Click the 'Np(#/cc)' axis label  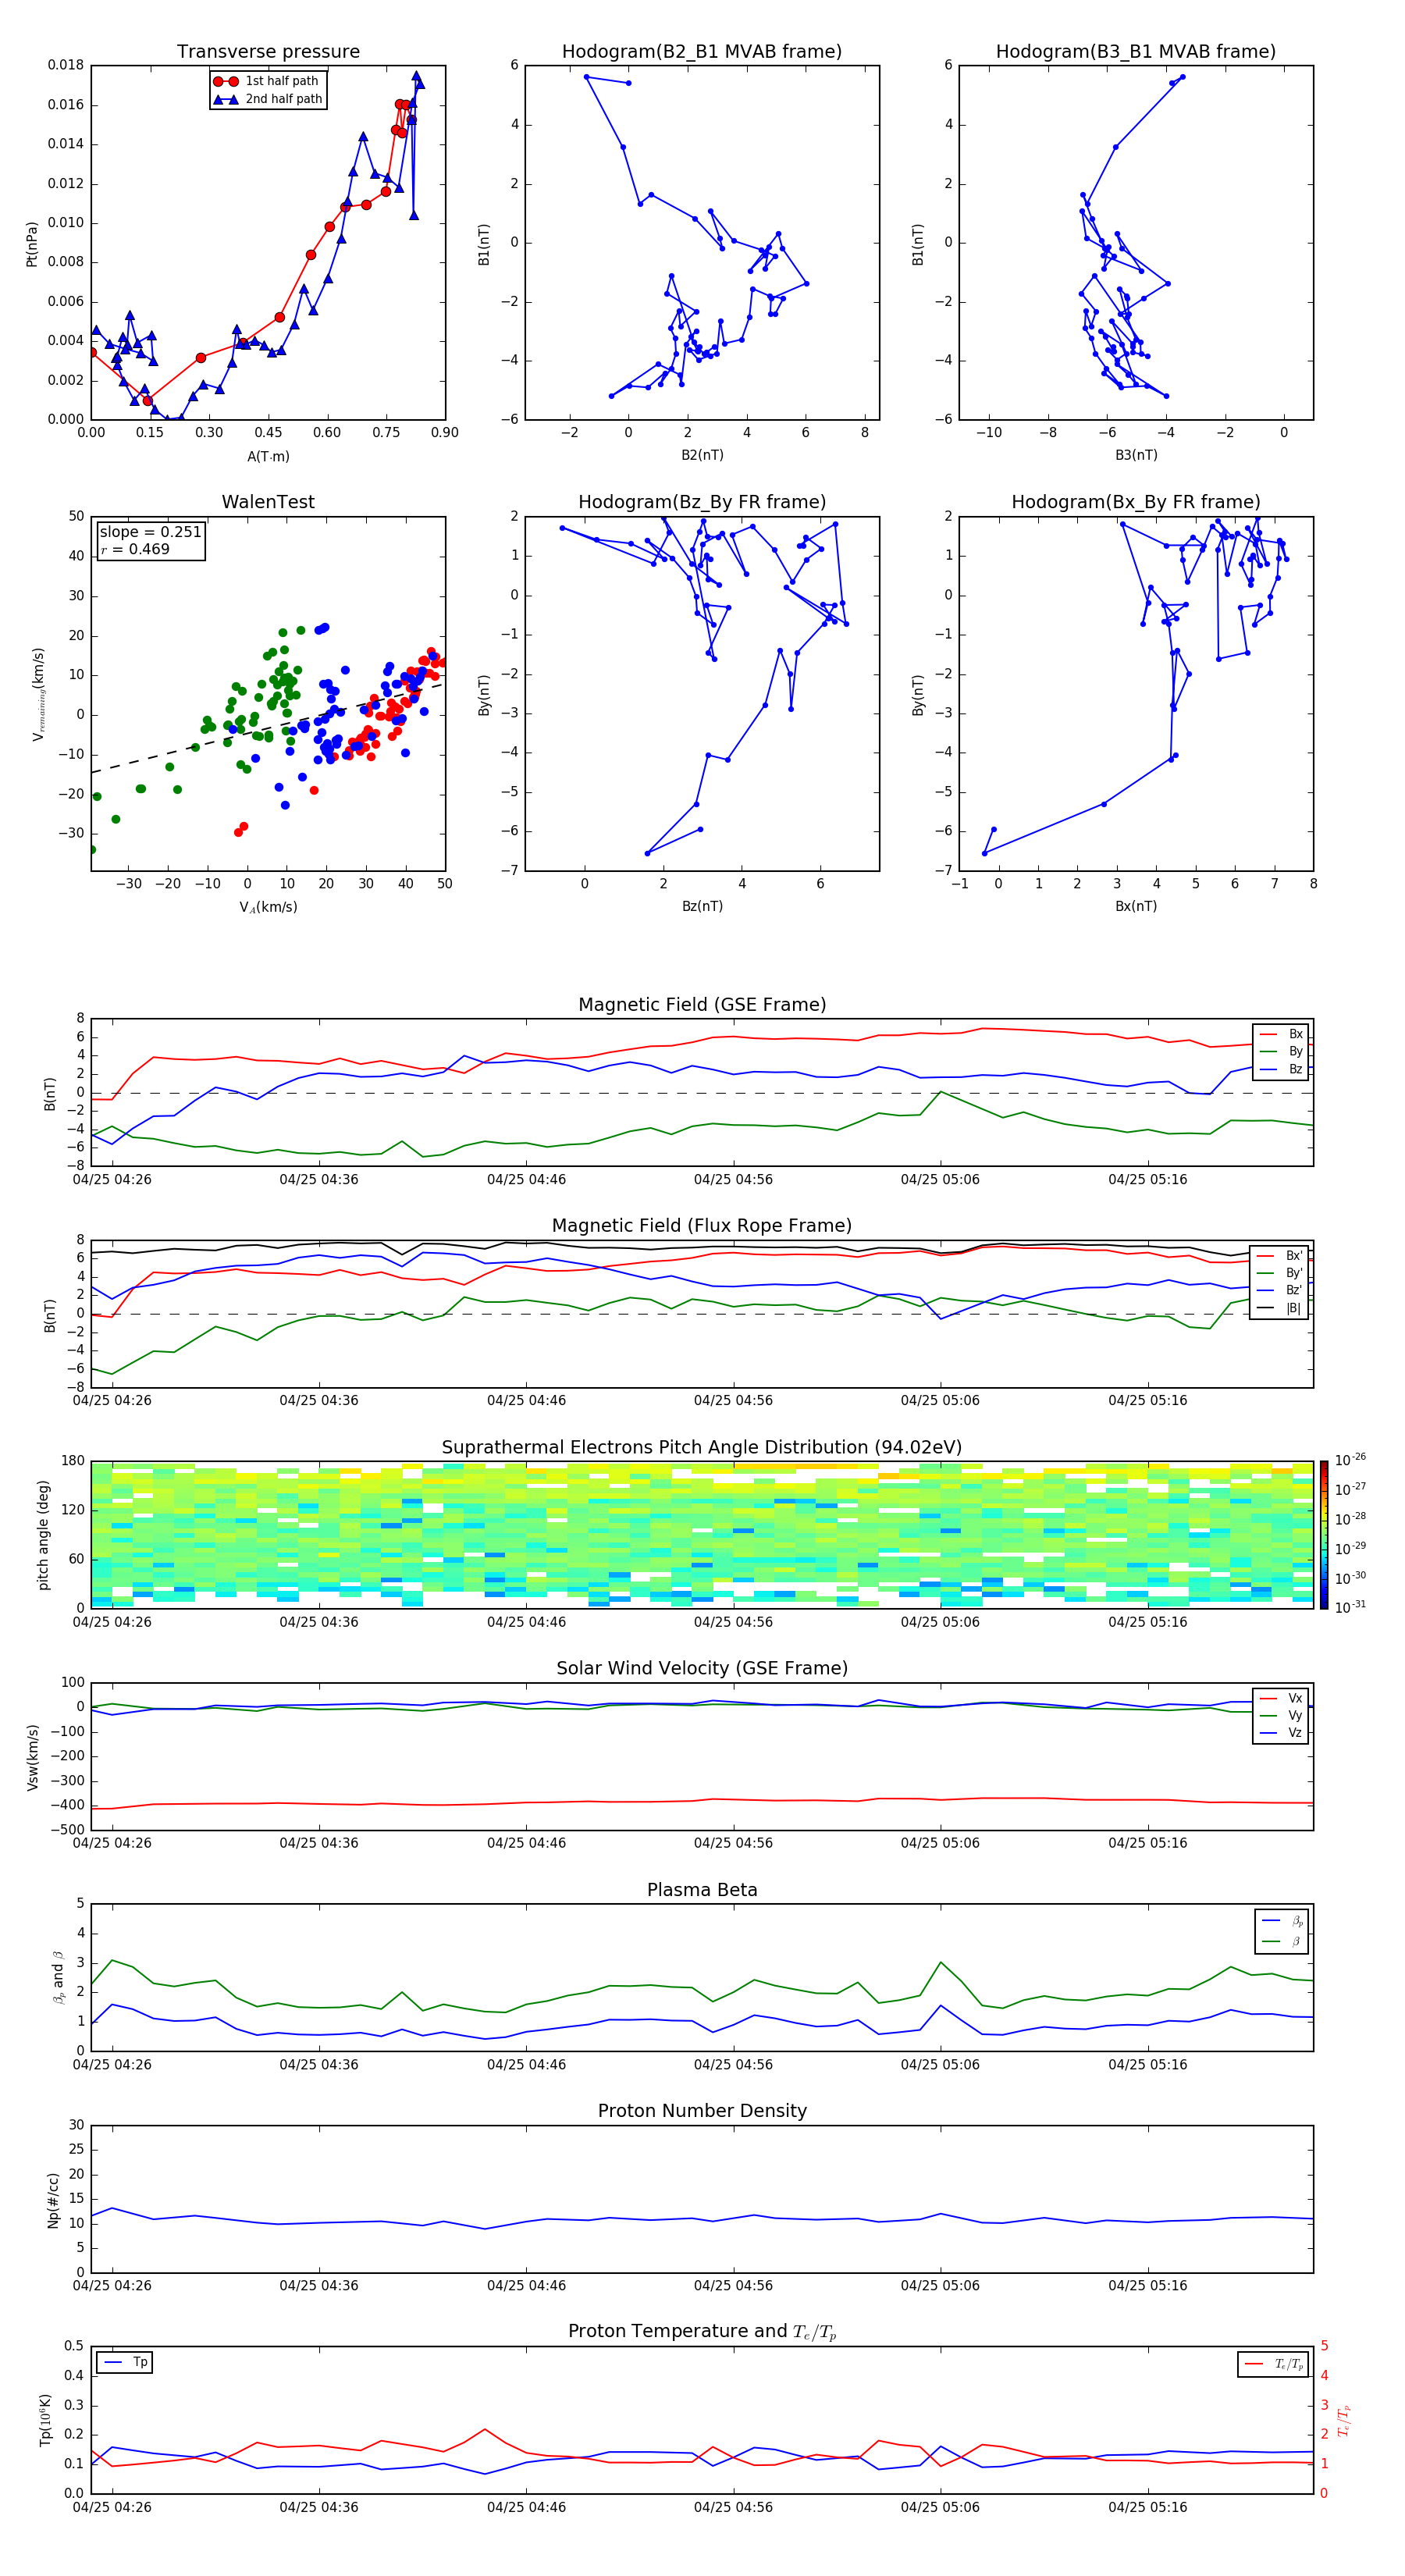coord(53,2200)
